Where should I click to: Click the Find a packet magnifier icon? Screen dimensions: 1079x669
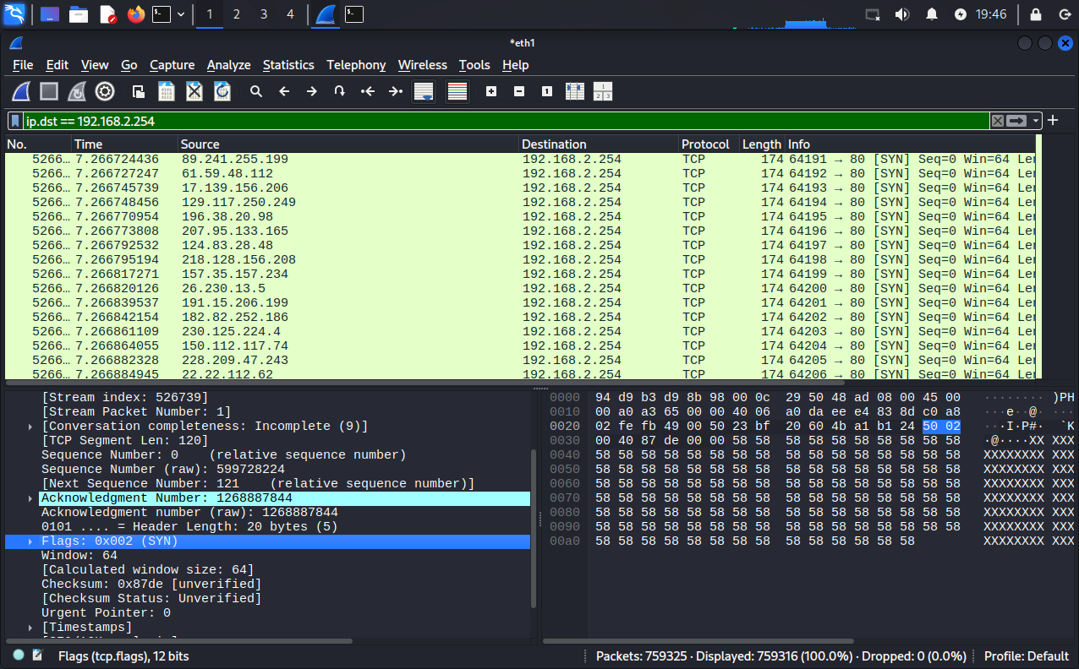coord(256,91)
